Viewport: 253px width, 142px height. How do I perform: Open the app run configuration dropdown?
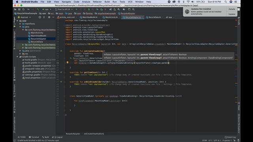[x=47, y=9]
